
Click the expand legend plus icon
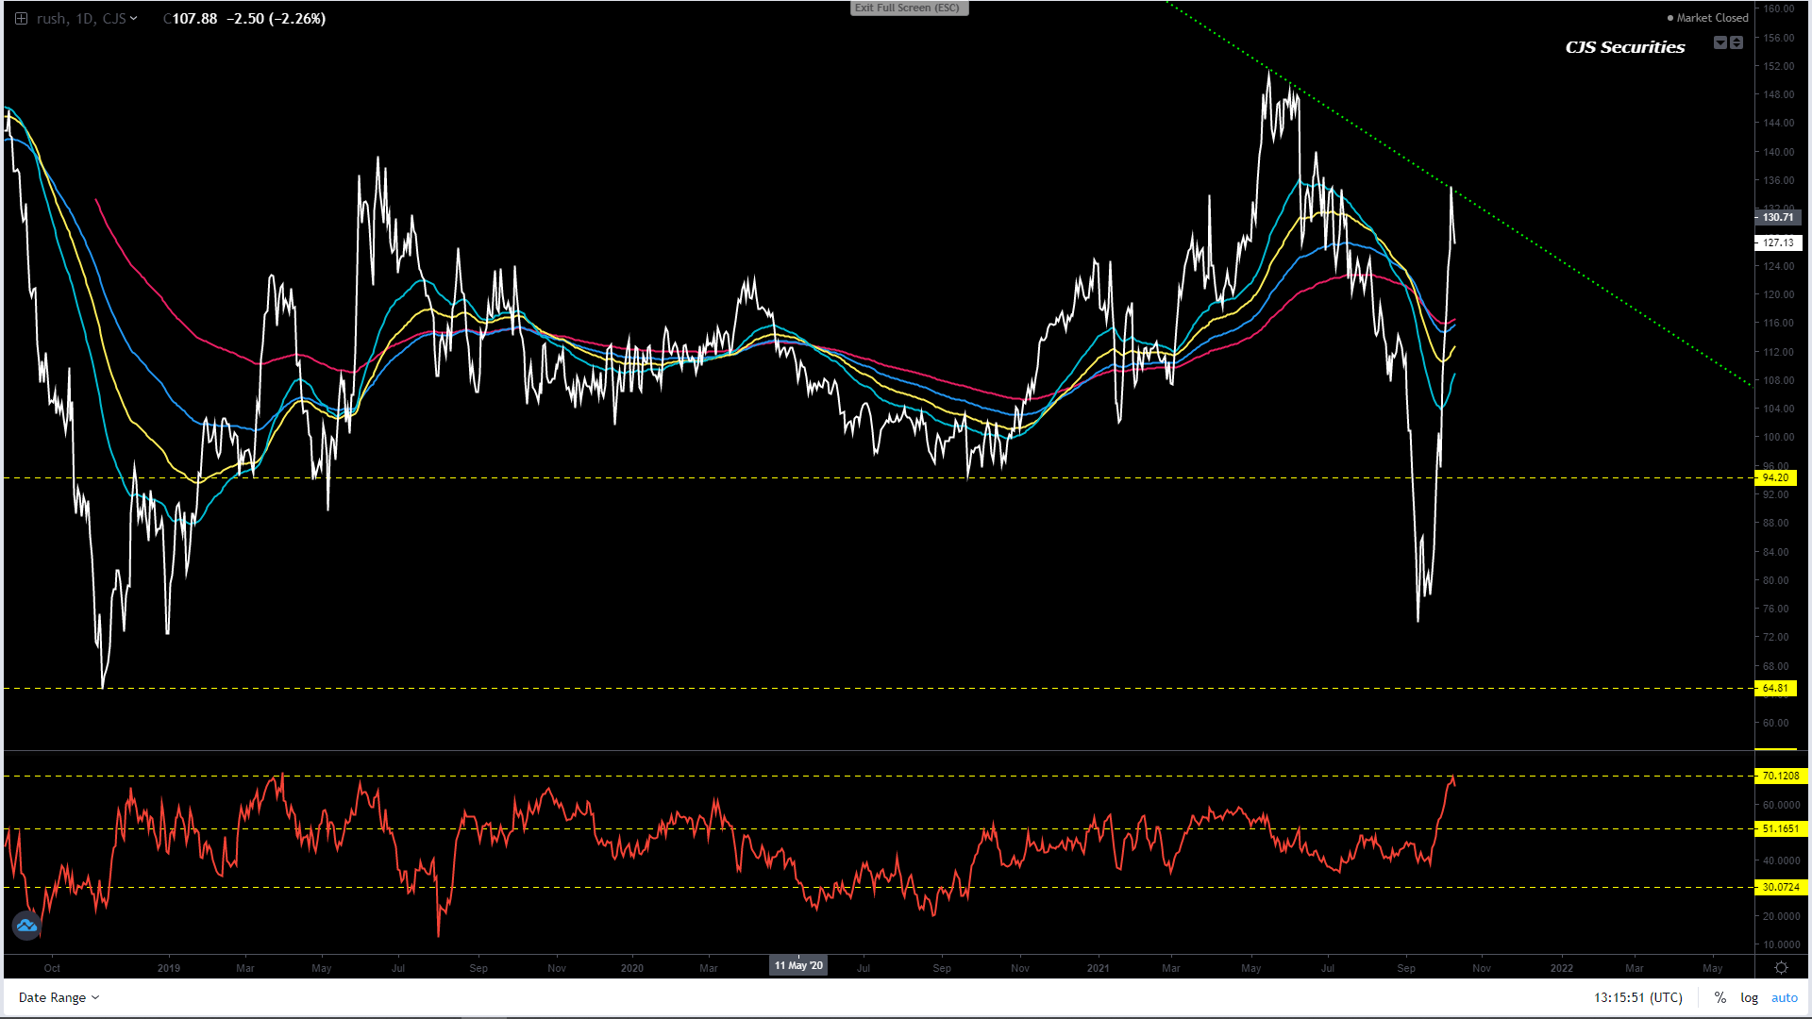coord(21,18)
